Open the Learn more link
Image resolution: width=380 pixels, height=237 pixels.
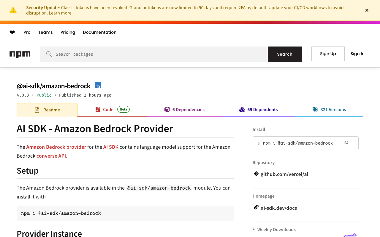pyautogui.click(x=60, y=13)
